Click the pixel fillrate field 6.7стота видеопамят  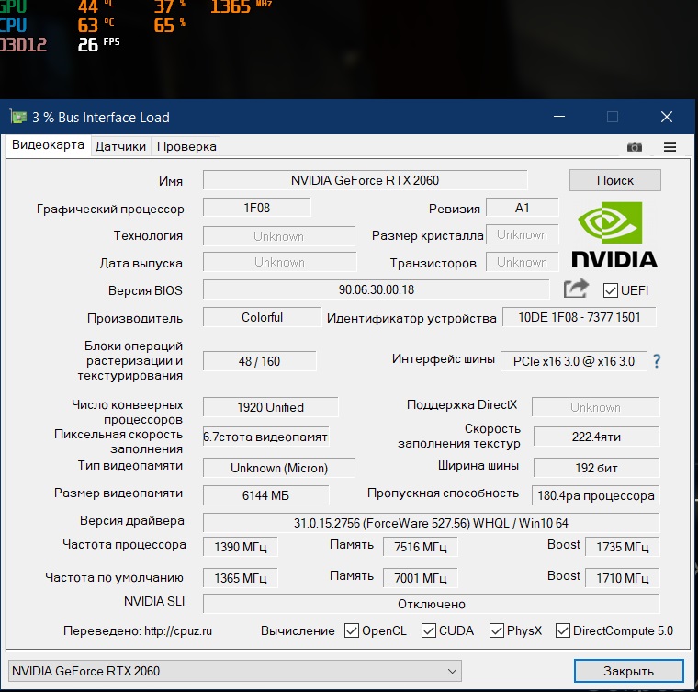pos(265,437)
